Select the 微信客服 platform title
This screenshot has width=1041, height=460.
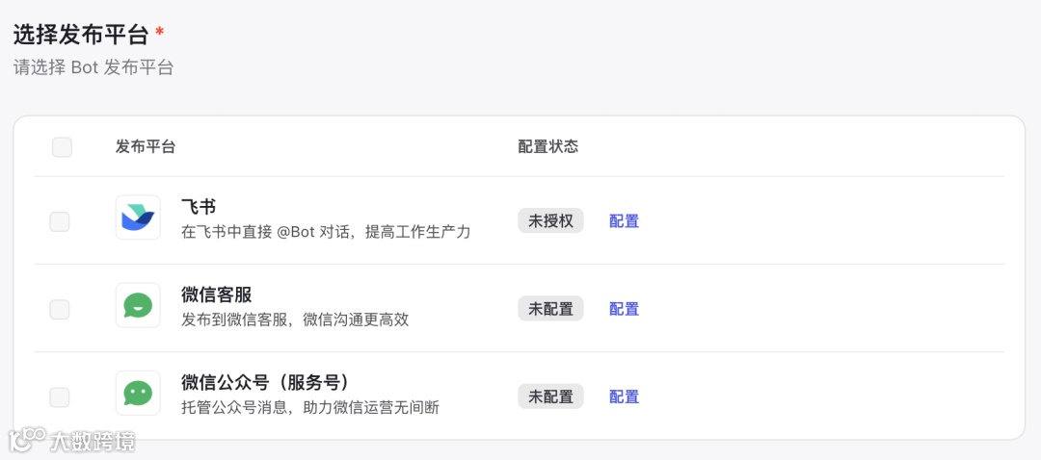(x=217, y=294)
